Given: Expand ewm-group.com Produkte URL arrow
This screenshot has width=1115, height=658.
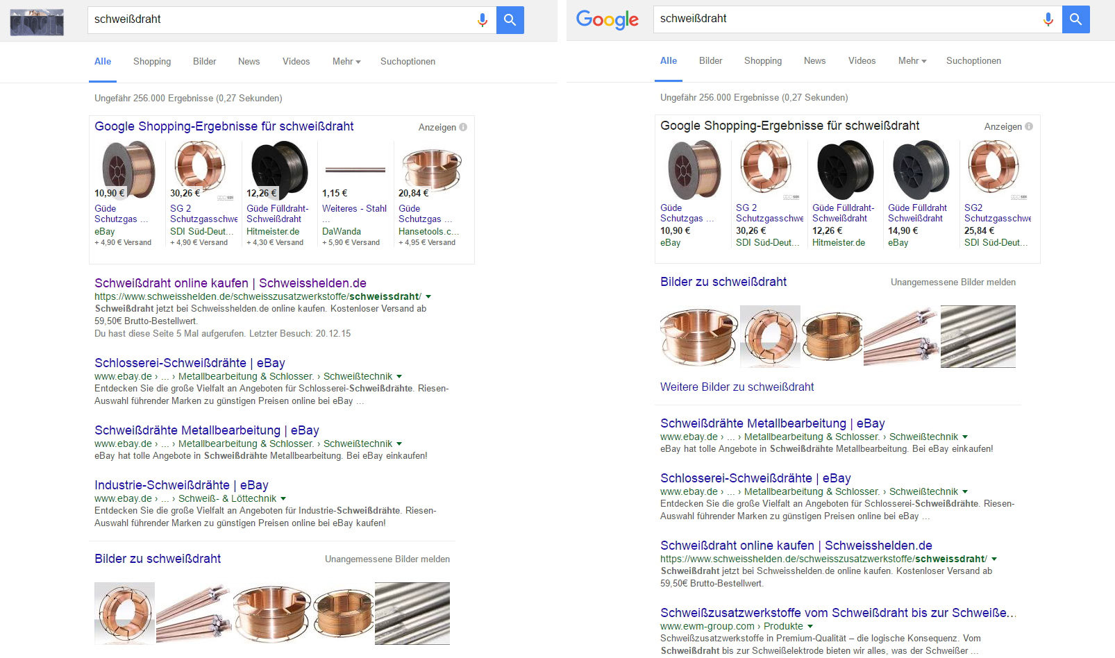Looking at the screenshot, I should pos(810,627).
